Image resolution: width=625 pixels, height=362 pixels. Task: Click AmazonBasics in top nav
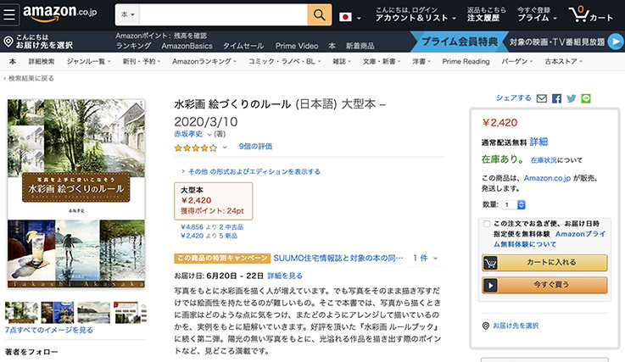(x=187, y=46)
